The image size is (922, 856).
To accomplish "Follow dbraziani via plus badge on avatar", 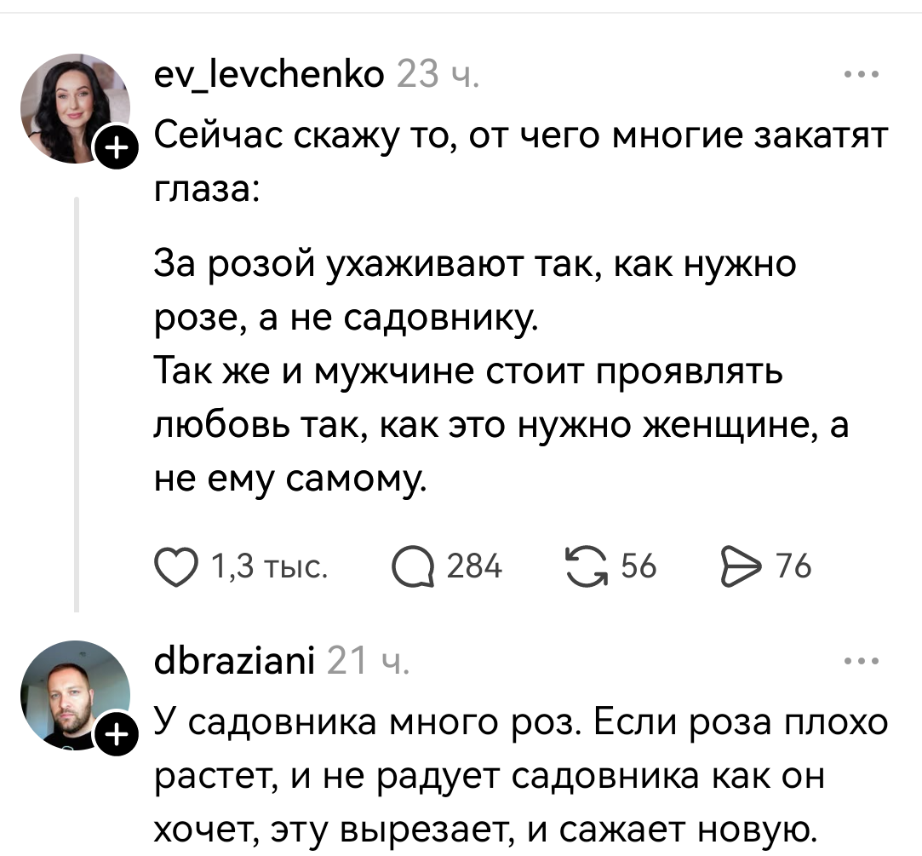I will 118,732.
